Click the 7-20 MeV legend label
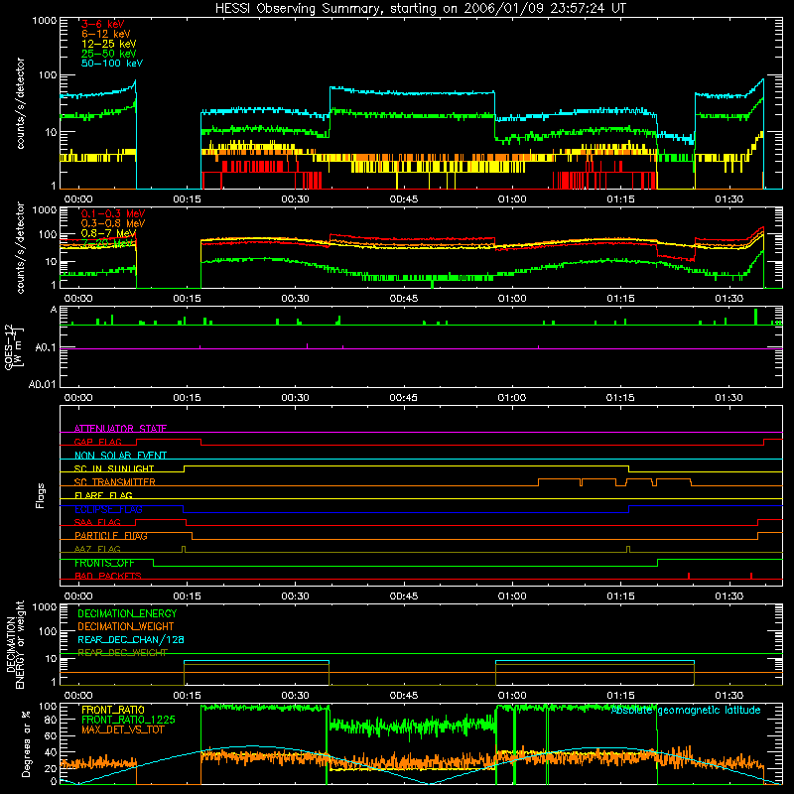 coord(108,243)
